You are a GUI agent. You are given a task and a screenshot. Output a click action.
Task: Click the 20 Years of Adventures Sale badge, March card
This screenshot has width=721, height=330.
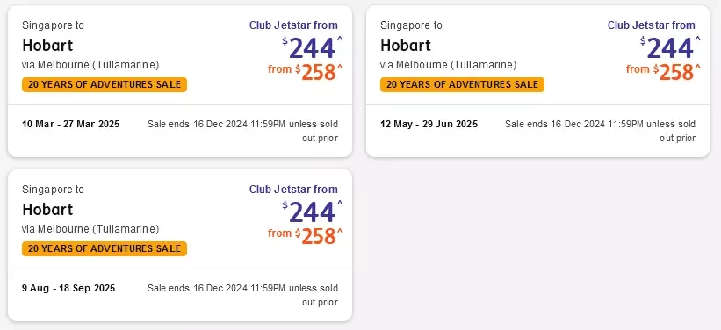105,84
